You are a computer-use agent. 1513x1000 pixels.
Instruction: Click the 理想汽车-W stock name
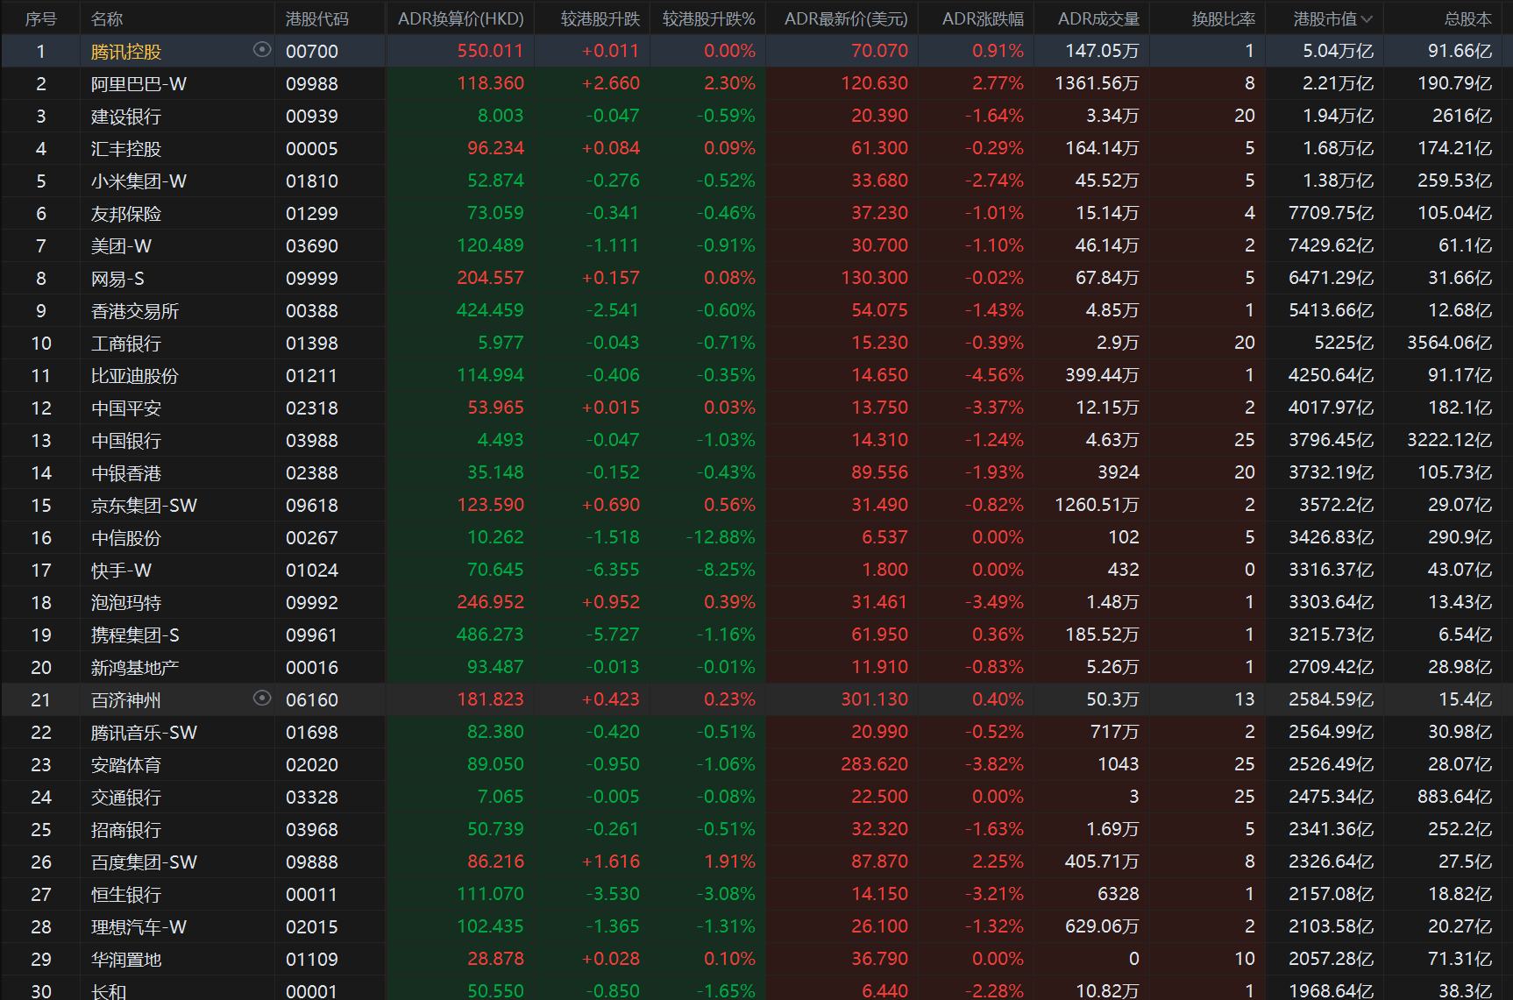click(139, 927)
